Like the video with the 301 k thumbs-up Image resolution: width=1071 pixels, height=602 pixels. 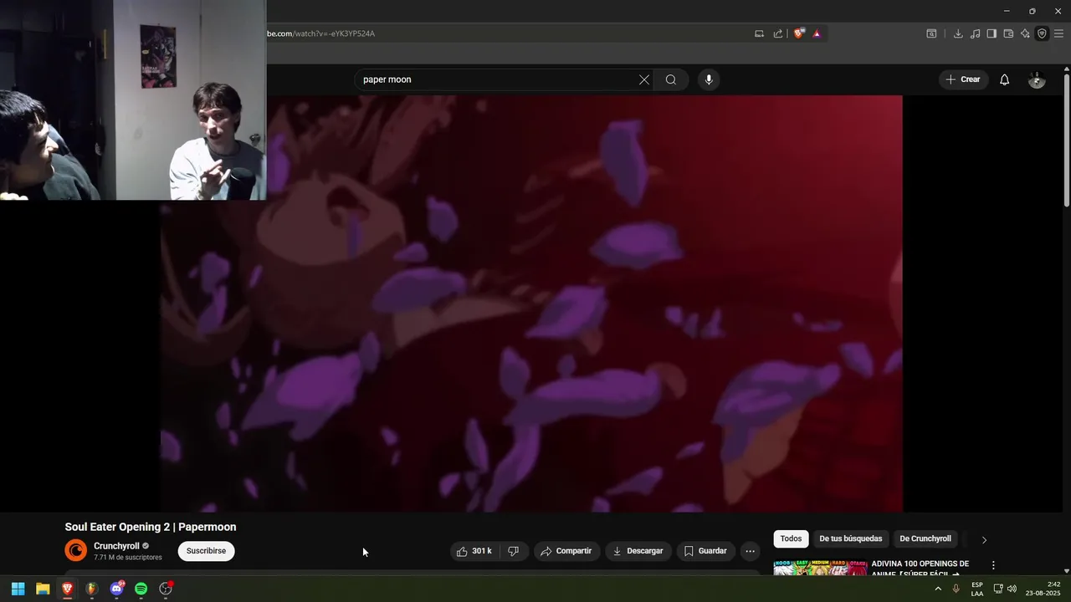(x=474, y=551)
